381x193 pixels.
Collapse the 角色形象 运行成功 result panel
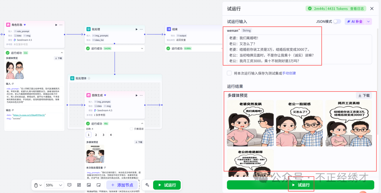pos(62,52)
